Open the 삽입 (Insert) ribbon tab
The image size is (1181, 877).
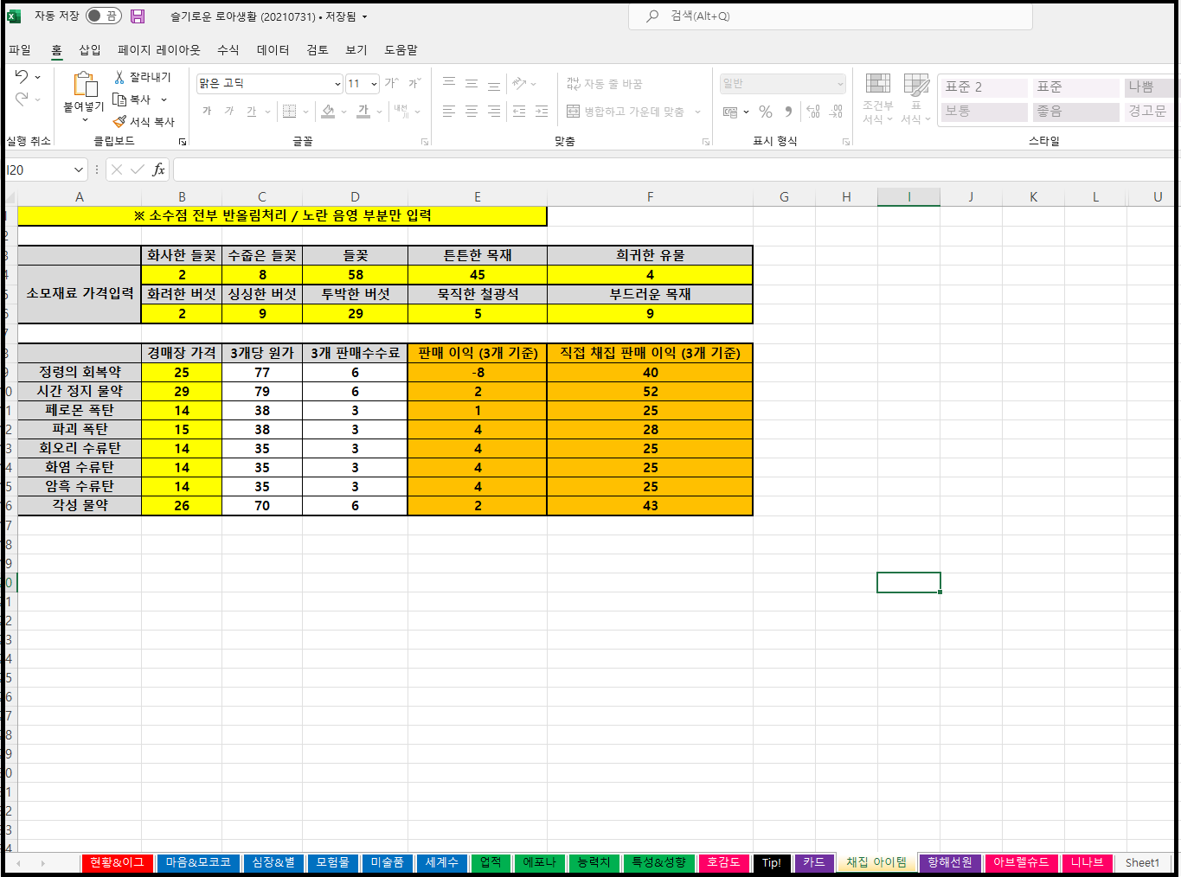pyautogui.click(x=90, y=50)
